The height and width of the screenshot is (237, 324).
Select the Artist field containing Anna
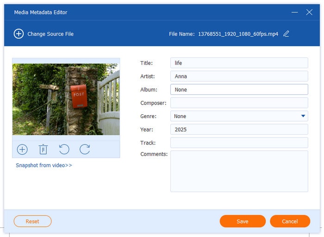click(x=239, y=76)
